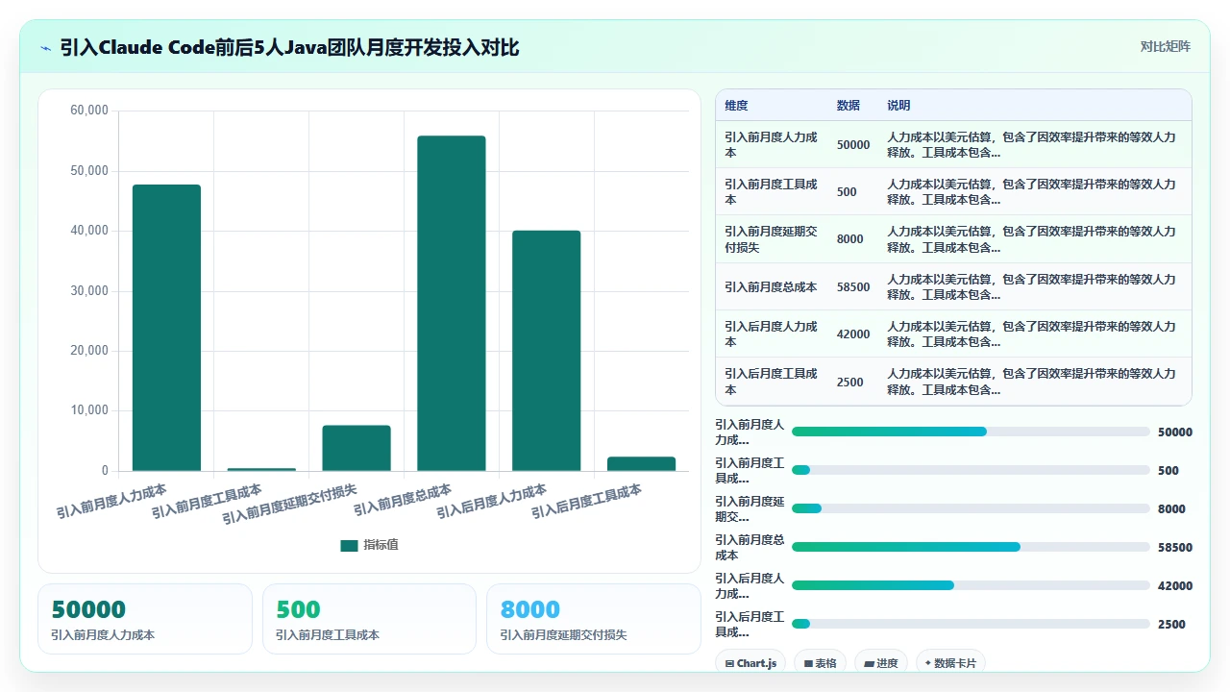Click the 对比矩阵 label in the header
The width and height of the screenshot is (1230, 692).
tap(1165, 46)
